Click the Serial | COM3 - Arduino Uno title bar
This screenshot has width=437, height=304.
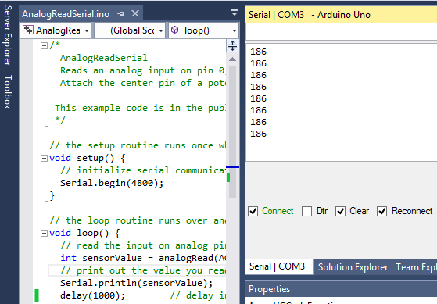coord(342,15)
